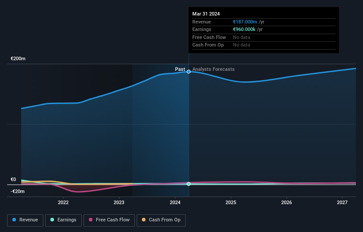Click the earnings data point marker near €0
Image resolution: width=363 pixels, height=232 pixels.
click(189, 184)
